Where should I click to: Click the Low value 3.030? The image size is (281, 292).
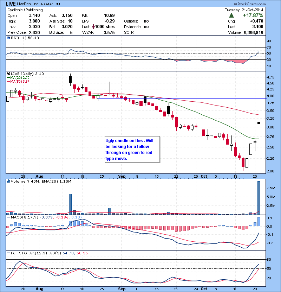click(x=34, y=27)
